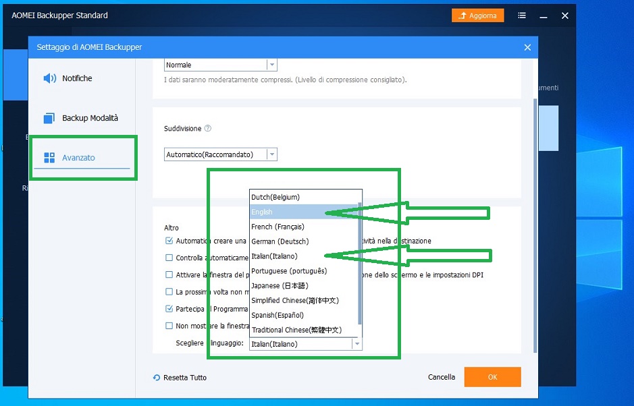Click the language list scrollbar

(x=360, y=262)
